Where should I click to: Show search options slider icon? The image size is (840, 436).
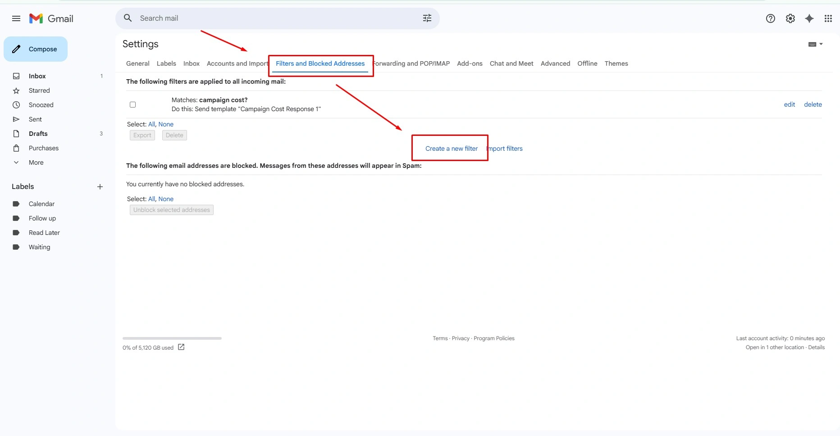(427, 18)
